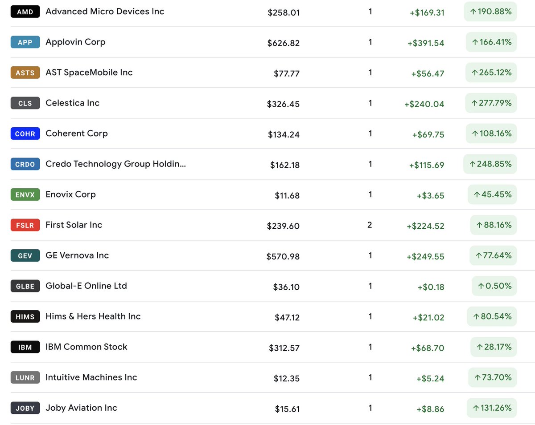Image resolution: width=535 pixels, height=425 pixels.
Task: Select Intuitive Machines Inc row name
Action: coord(91,377)
